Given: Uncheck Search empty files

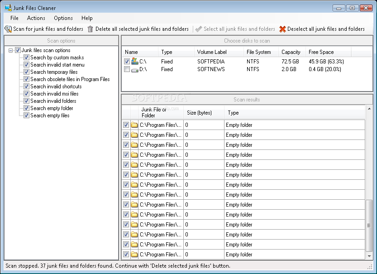Looking at the screenshot, I should (26, 115).
